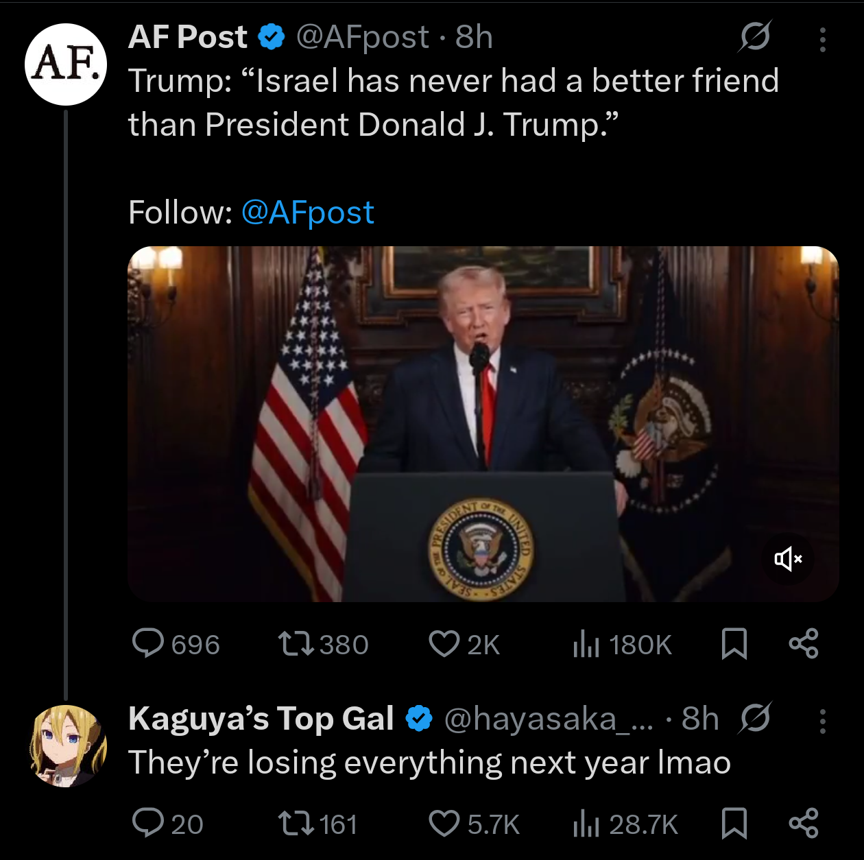
Task: Repost Kaguya's Top Gal tweet
Action: 296,823
